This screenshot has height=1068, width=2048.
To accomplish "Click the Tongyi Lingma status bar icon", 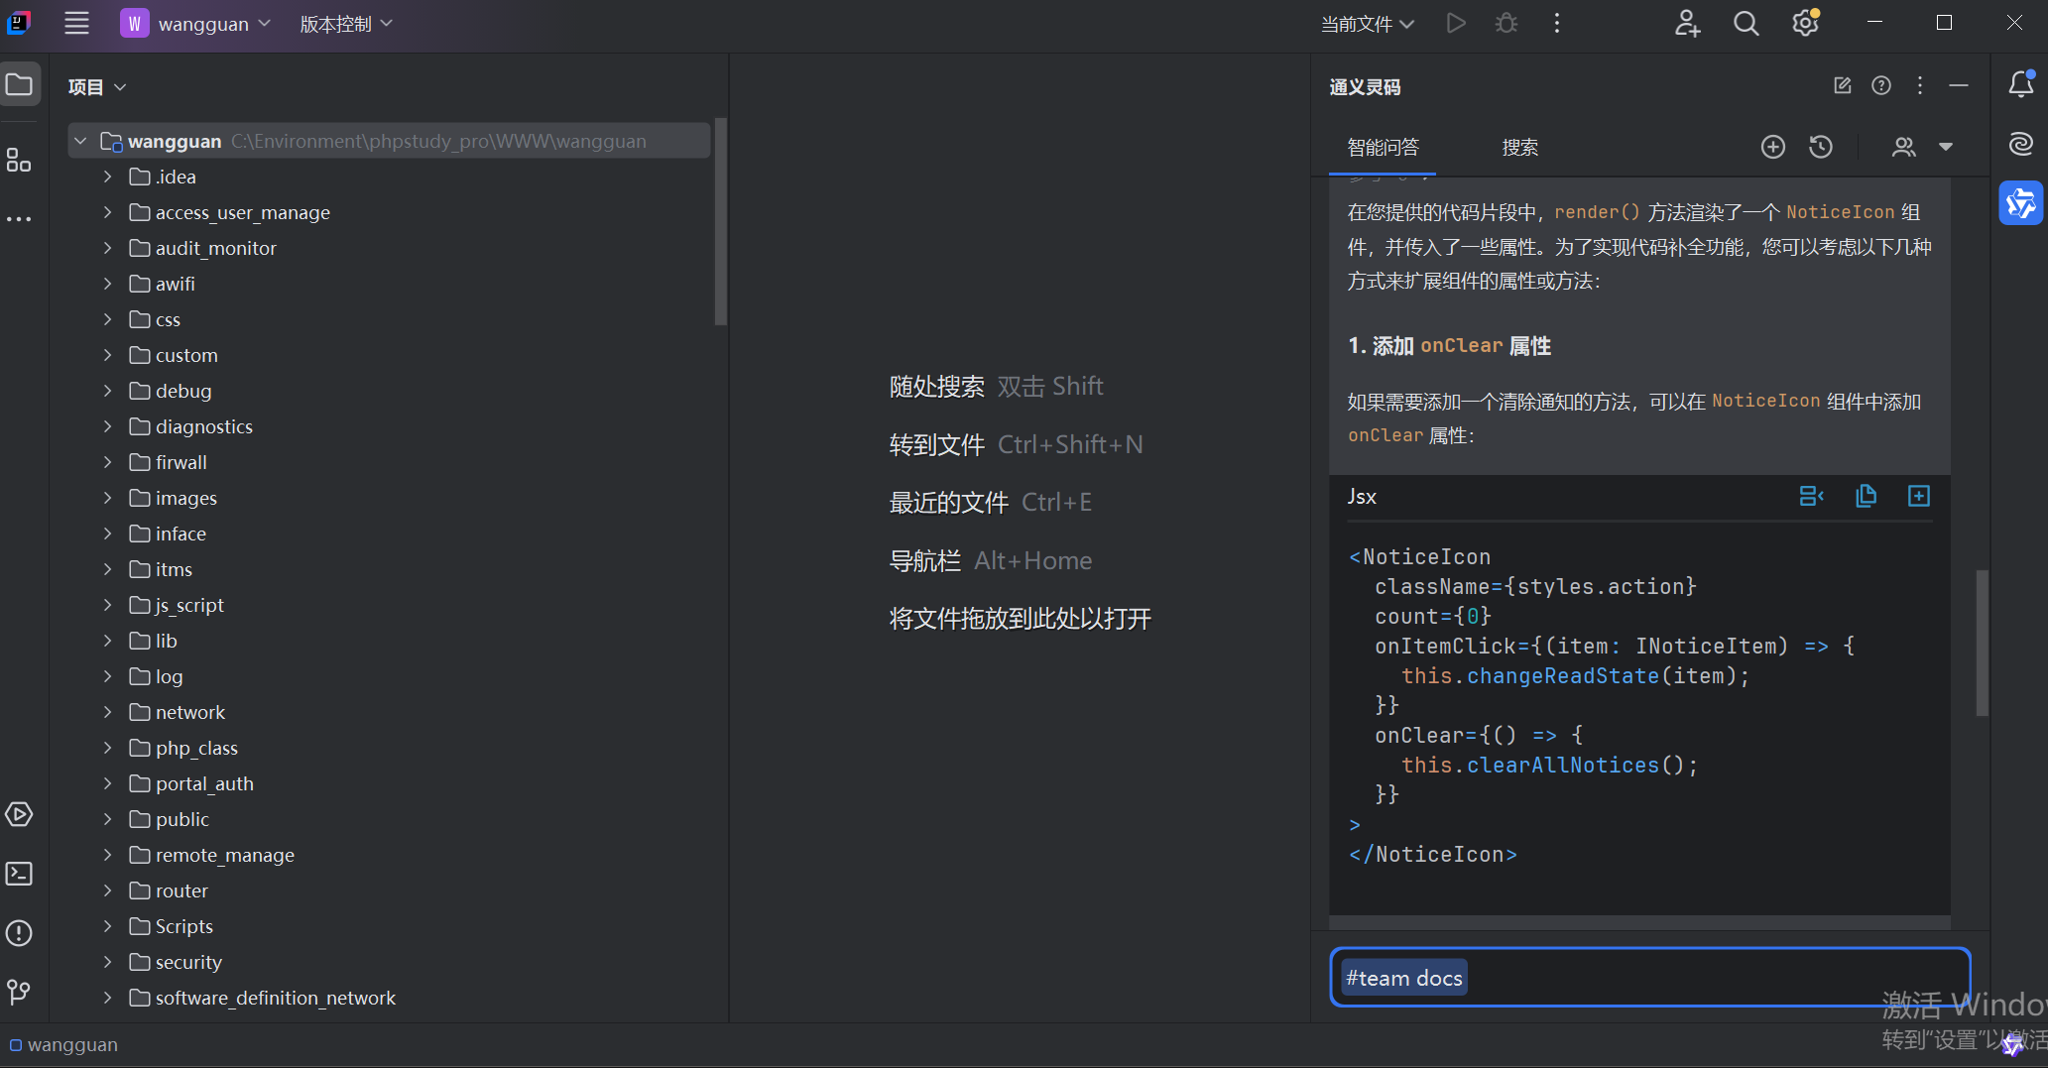I will [2012, 1045].
